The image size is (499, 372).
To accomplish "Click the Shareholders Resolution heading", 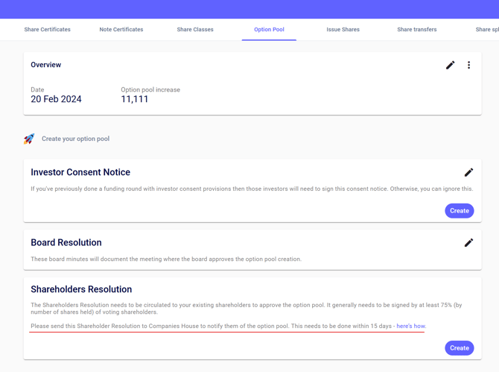I will click(x=81, y=289).
